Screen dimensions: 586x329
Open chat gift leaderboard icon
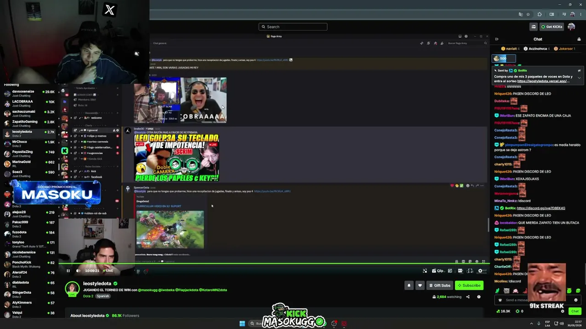click(579, 39)
